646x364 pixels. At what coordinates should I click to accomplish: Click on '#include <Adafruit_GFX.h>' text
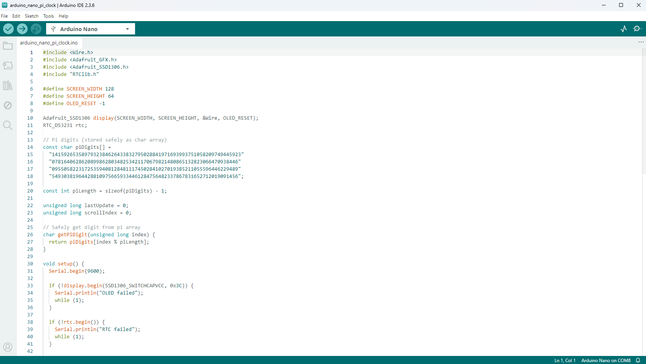(80, 60)
